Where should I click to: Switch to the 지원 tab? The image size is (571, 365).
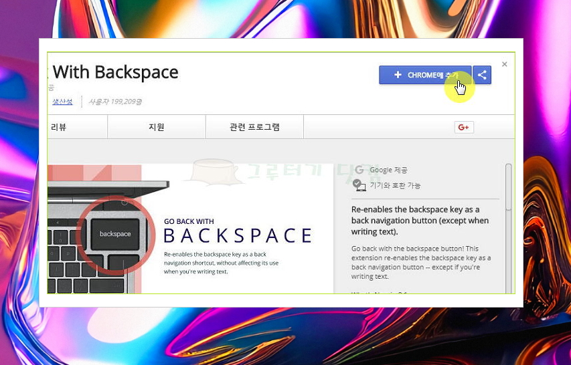[x=157, y=127]
